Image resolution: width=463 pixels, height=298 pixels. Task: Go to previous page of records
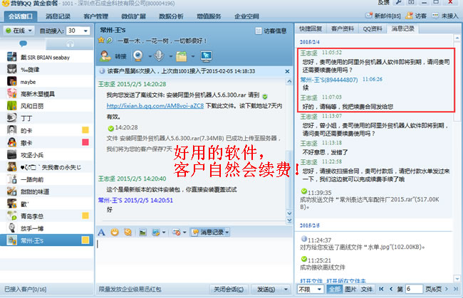tap(391, 289)
